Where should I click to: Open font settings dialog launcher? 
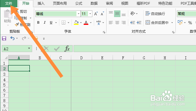[x=104, y=32]
